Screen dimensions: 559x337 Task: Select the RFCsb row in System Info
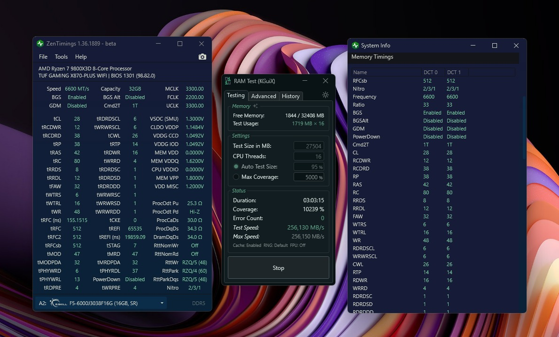click(x=433, y=81)
